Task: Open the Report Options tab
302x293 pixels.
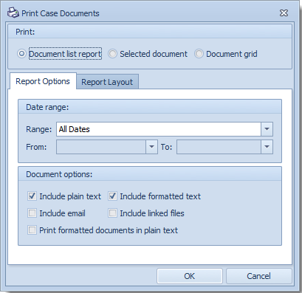Action: point(43,81)
